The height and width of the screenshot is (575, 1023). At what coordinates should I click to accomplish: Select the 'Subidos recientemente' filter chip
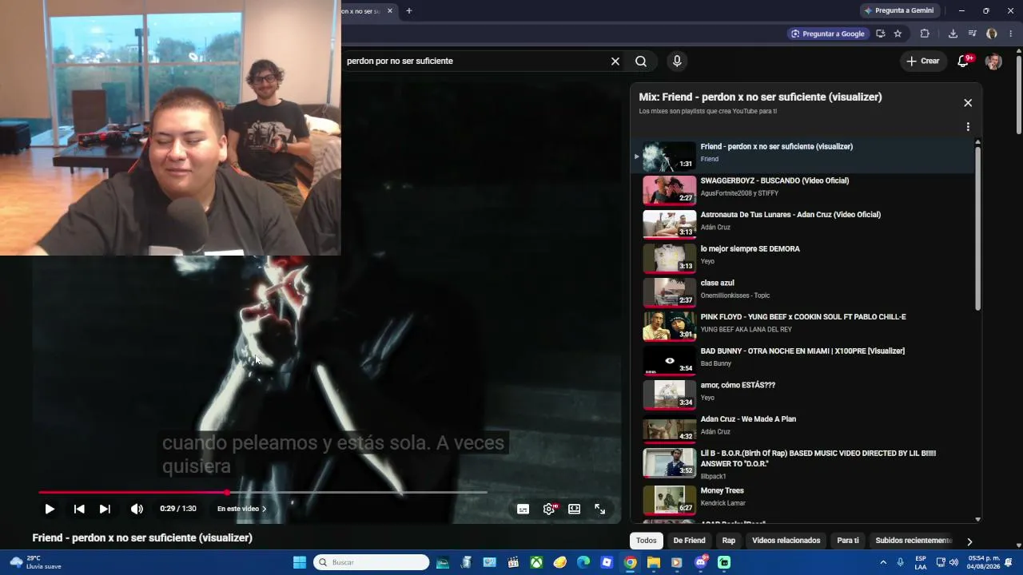(x=914, y=541)
